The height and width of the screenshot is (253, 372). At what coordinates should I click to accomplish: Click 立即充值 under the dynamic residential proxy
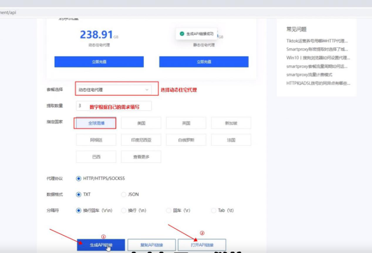coord(99,62)
